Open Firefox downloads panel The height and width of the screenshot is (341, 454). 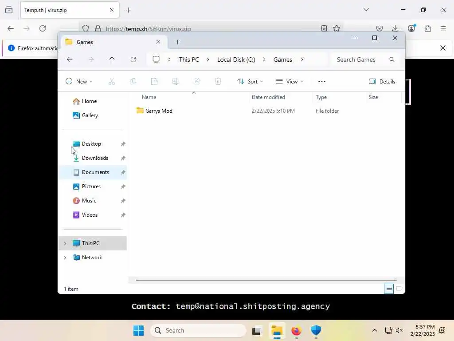395,28
